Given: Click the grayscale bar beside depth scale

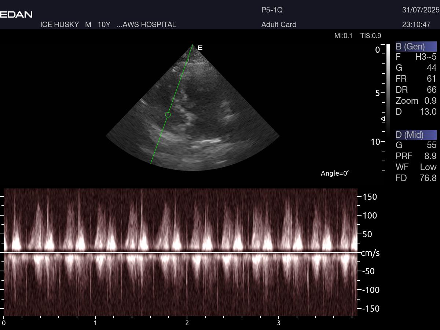Looking at the screenshot, I should coord(388,88).
